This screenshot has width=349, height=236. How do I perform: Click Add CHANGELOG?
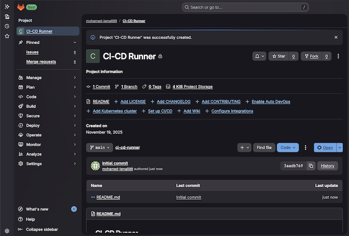coord(174,101)
